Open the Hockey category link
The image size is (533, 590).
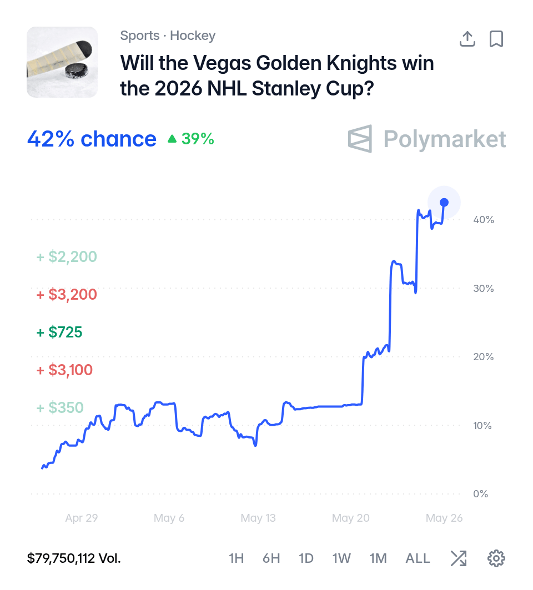tap(193, 36)
